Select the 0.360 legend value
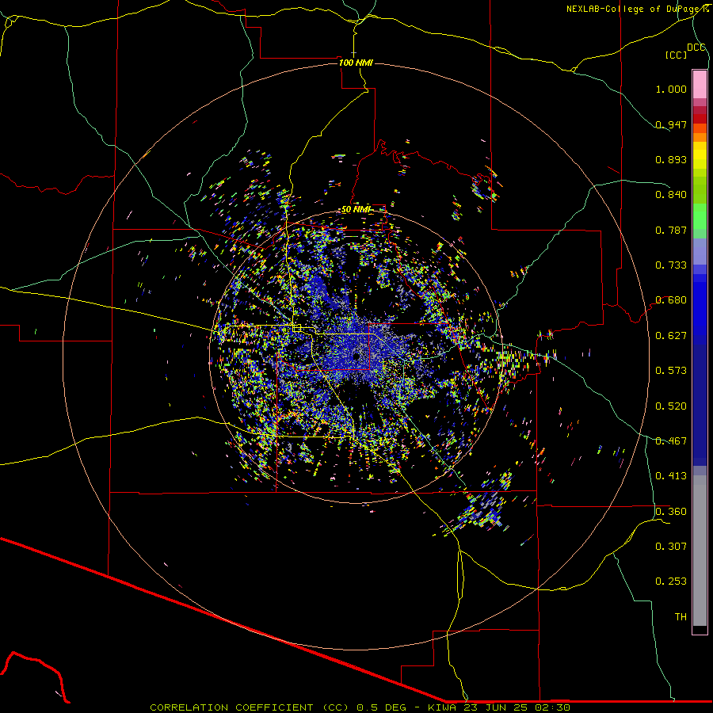 (671, 512)
